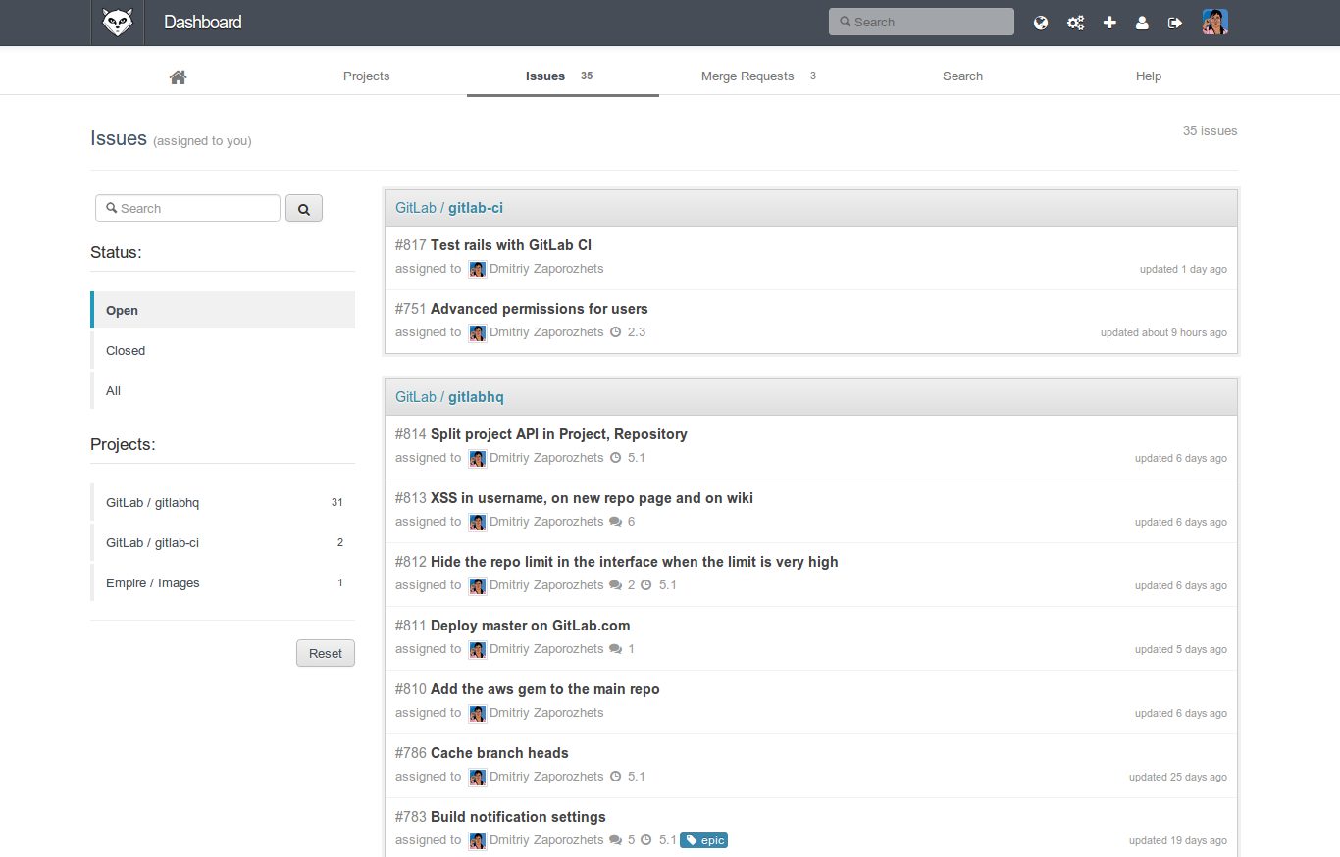Open issue Cache branch heads

coord(499,753)
